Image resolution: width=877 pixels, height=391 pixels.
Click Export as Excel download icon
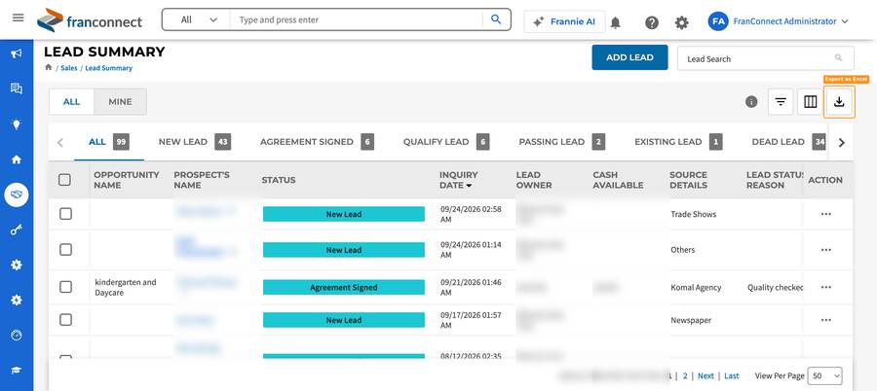(x=839, y=102)
